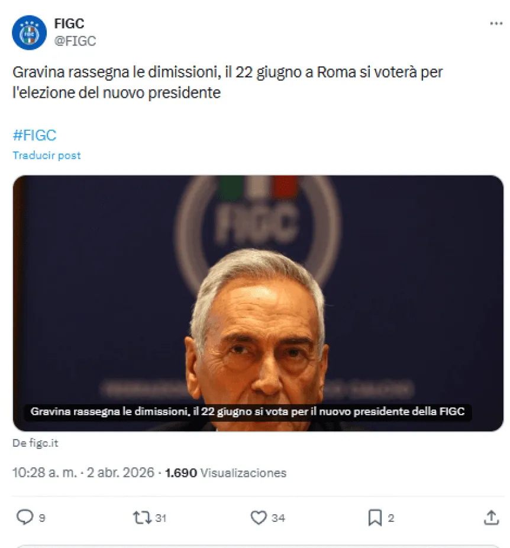Click the tweet text about Gravina's resignation
Image resolution: width=510 pixels, height=548 pixels.
228,83
